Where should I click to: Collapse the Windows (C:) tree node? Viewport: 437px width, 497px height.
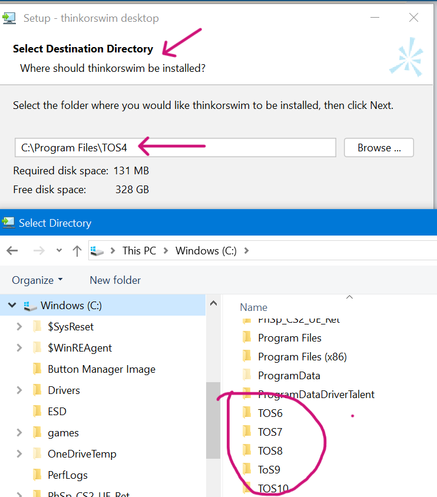click(12, 305)
